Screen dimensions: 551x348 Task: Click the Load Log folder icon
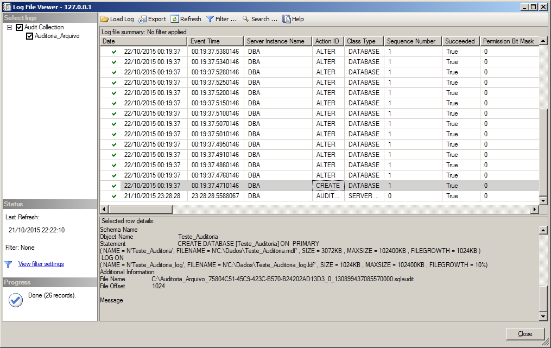(104, 20)
